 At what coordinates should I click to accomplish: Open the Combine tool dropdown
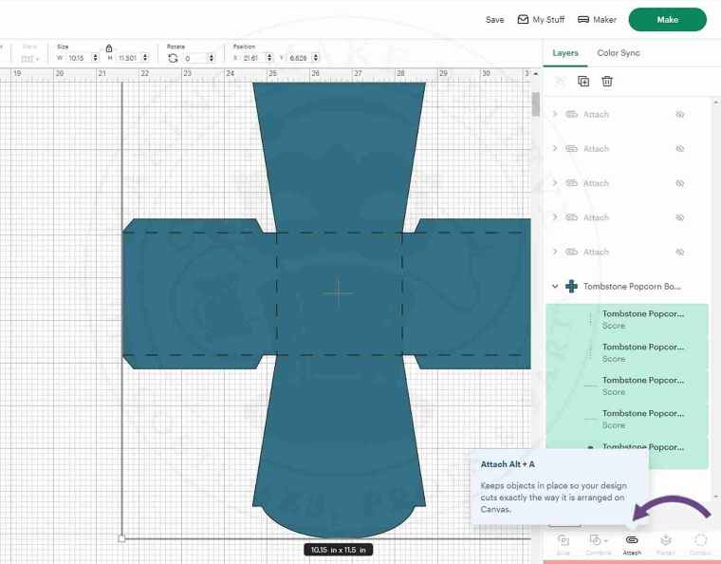(x=598, y=539)
